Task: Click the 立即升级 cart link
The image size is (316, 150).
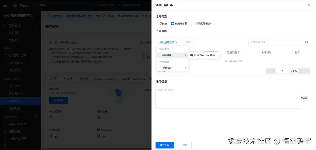Action: tap(55, 16)
